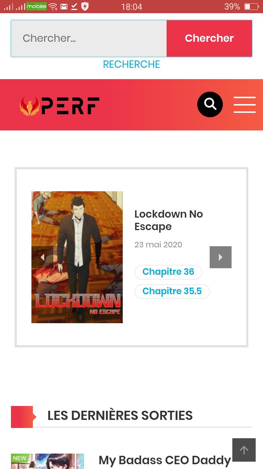Viewport: 263px width, 469px height.
Task: Tap the NEW-tagged manga thumbnail
Action: (x=47, y=461)
